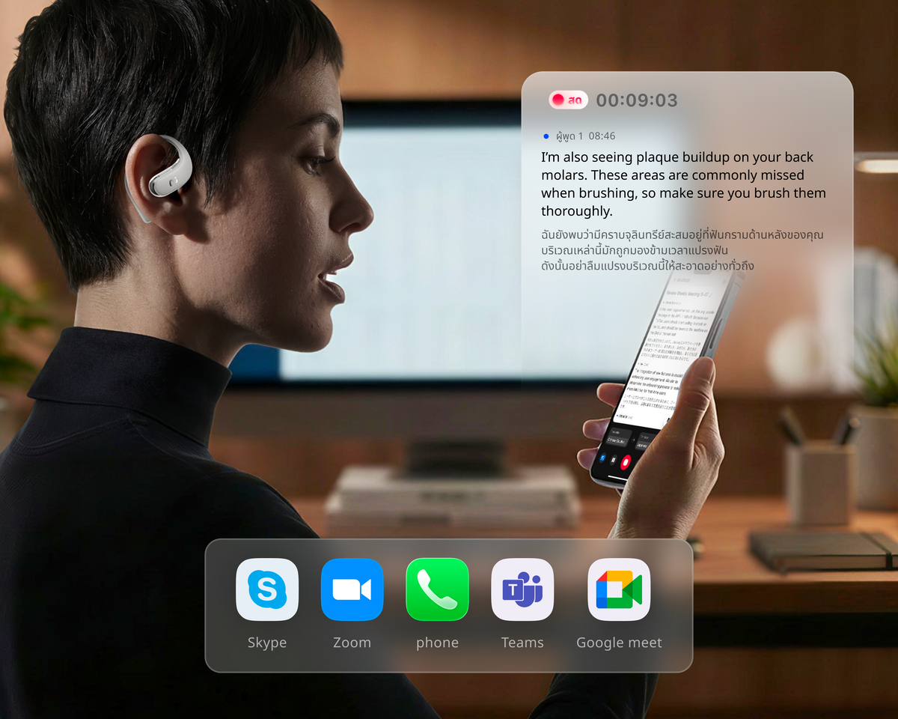Launch the Google Meet icon
Image resolution: width=898 pixels, height=719 pixels.
tap(619, 589)
